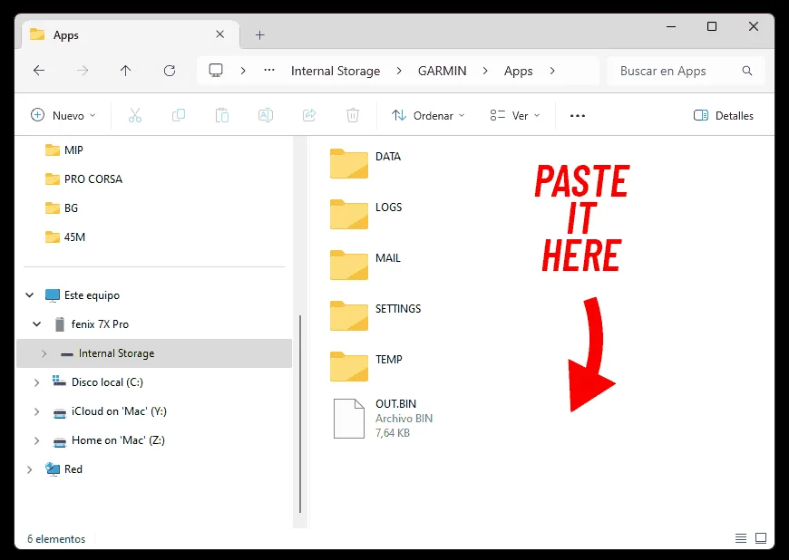Viewport: 789px width, 560px height.
Task: Click navigation pane vertical scrollbar
Action: [x=300, y=414]
